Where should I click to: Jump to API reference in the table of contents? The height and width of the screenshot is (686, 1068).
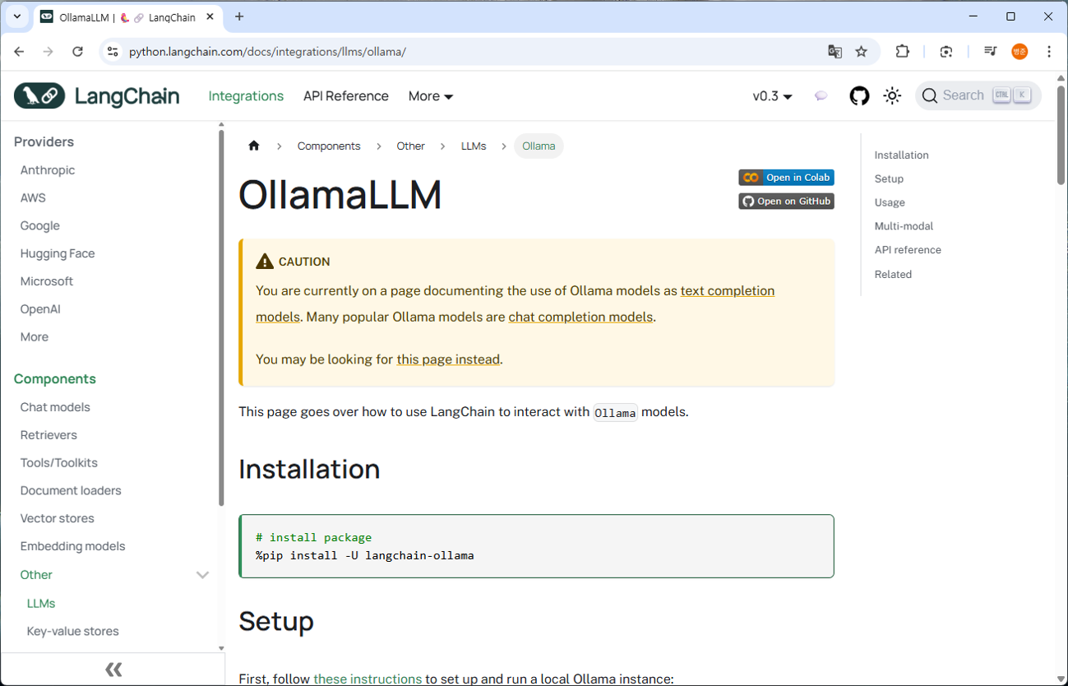pos(908,250)
